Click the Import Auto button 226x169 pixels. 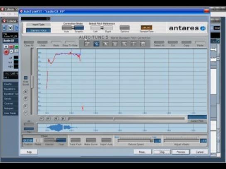point(107,140)
